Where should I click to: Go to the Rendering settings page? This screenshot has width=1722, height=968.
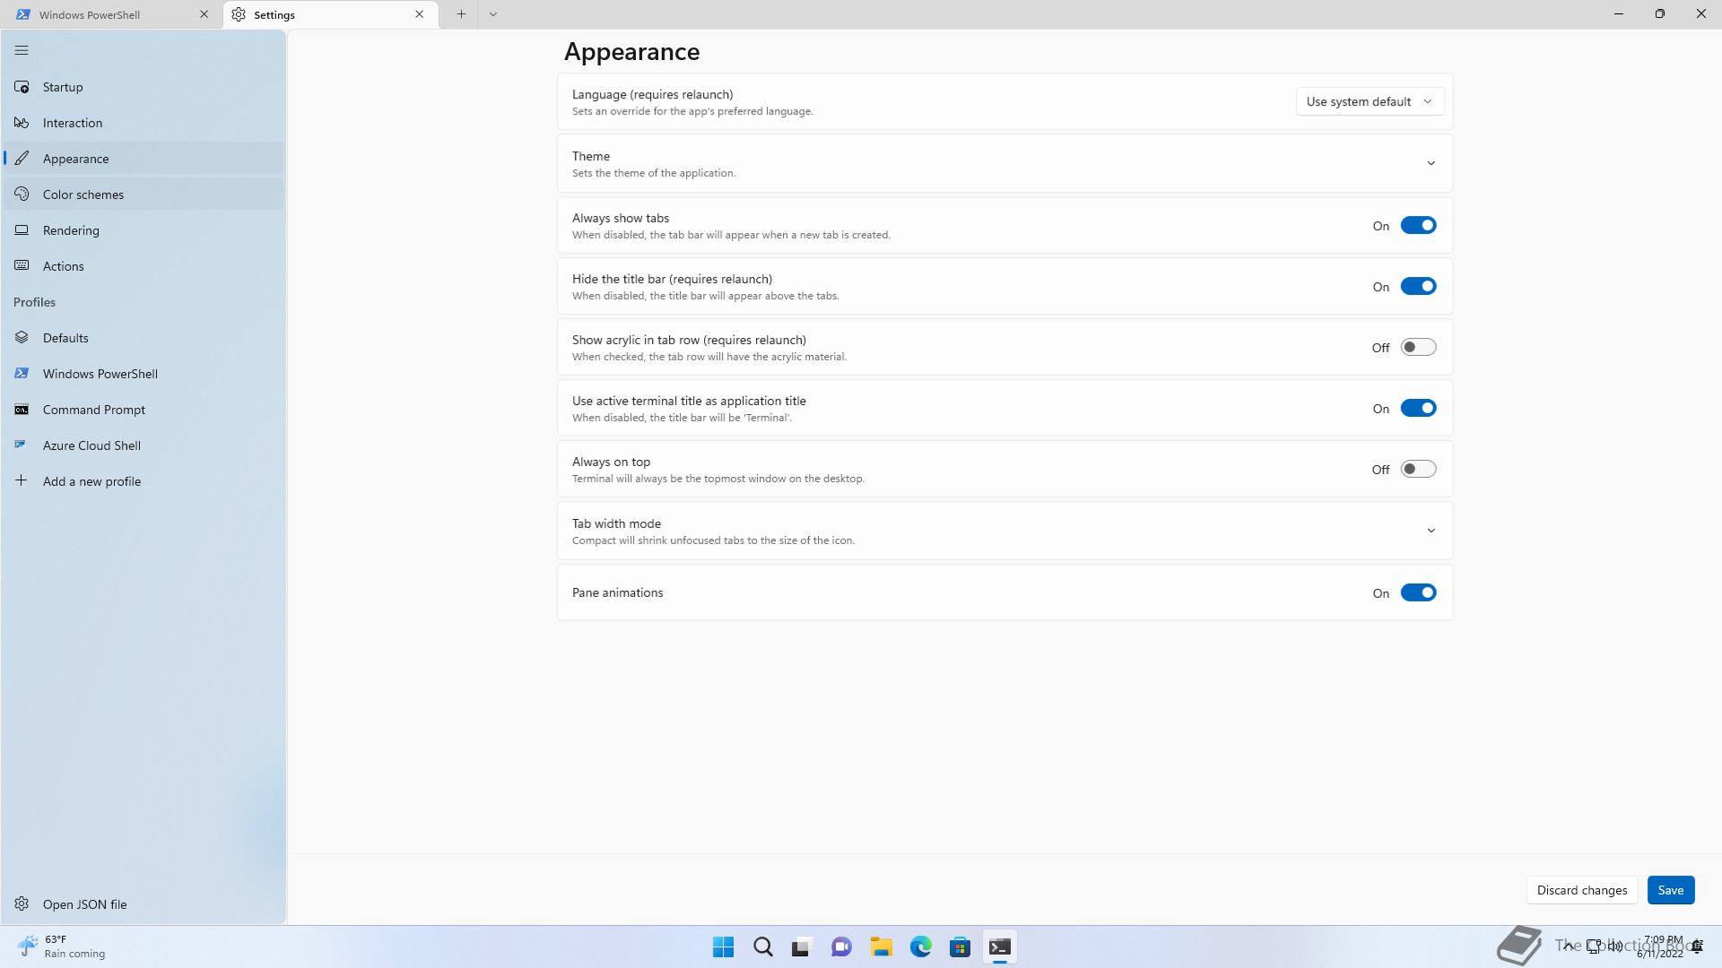(x=71, y=230)
